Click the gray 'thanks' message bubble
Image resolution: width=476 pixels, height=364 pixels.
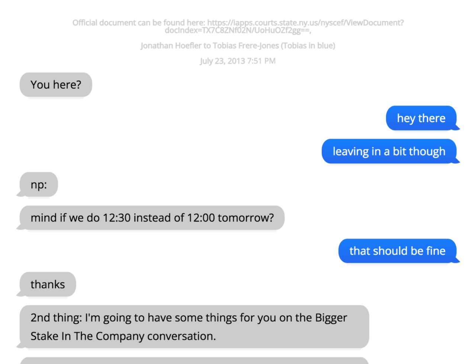[48, 285]
